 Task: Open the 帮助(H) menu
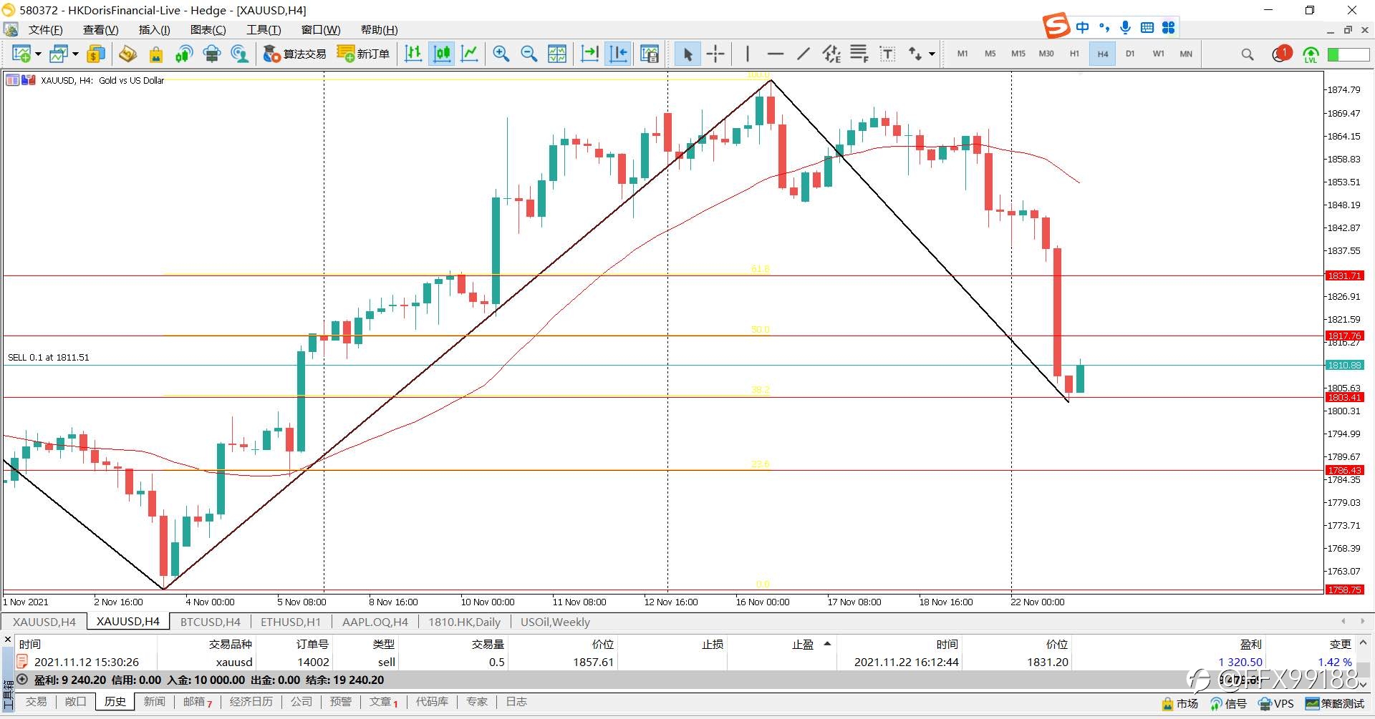pyautogui.click(x=380, y=29)
